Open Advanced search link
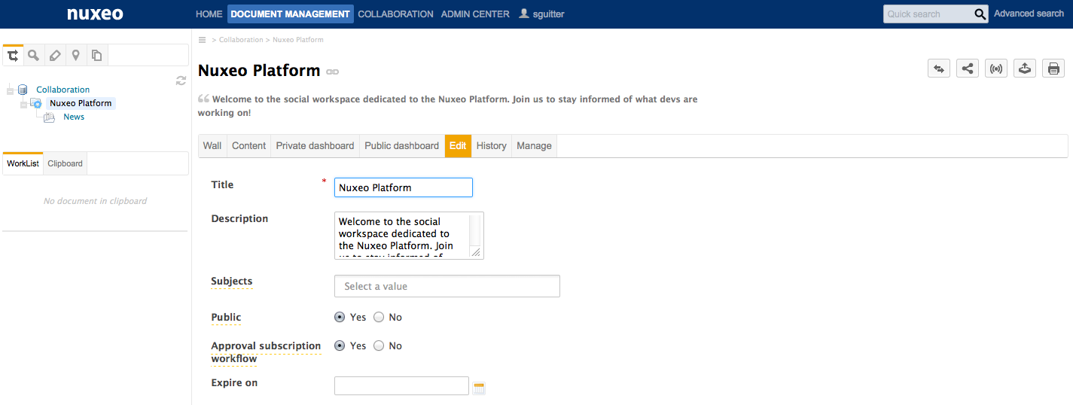The width and height of the screenshot is (1073, 405). click(x=1029, y=14)
